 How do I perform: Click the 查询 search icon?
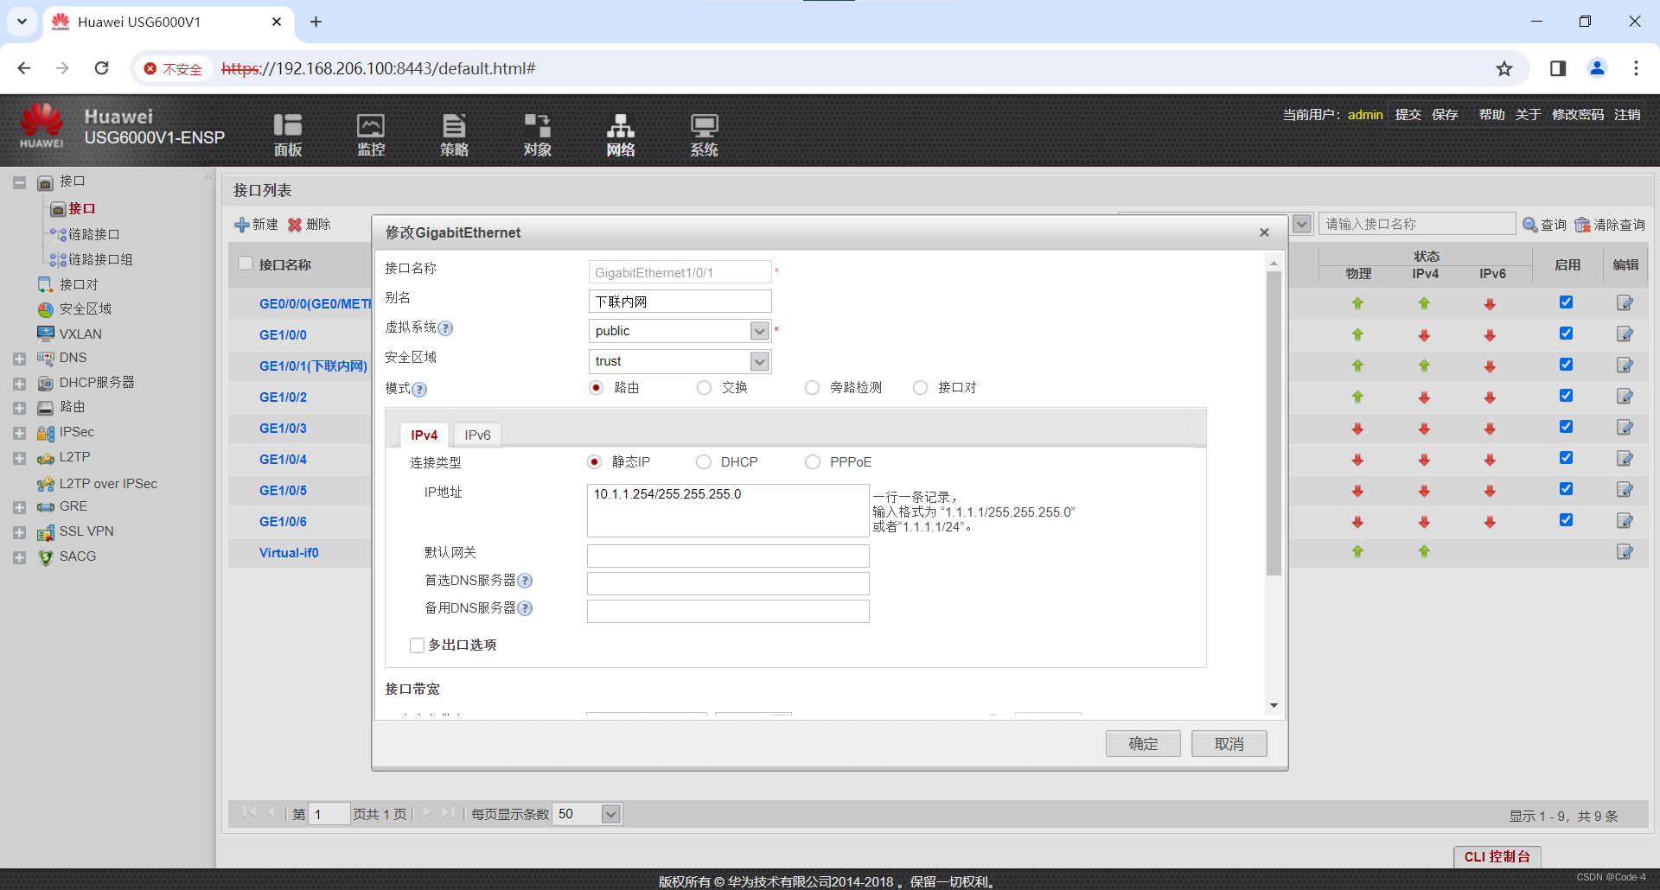click(x=1529, y=225)
